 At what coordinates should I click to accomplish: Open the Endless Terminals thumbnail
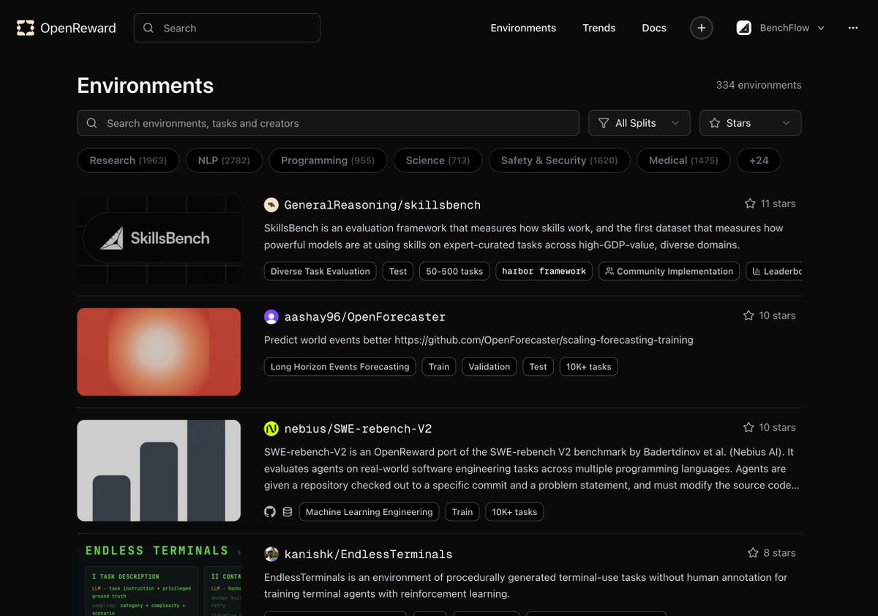tap(159, 580)
